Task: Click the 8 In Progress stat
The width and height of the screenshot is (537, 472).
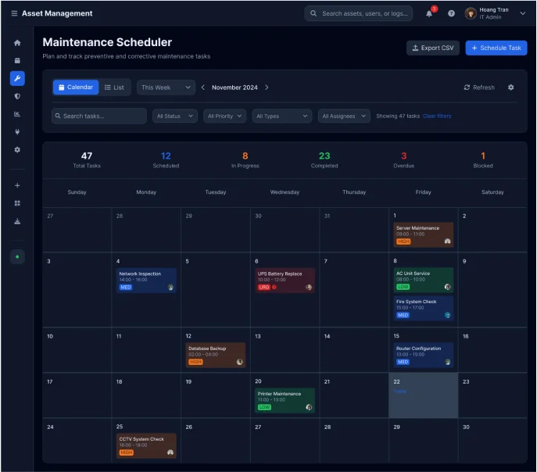Action: point(245,160)
